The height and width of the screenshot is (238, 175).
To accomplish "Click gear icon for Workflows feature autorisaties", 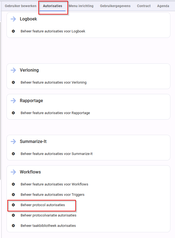I will coord(13,184).
